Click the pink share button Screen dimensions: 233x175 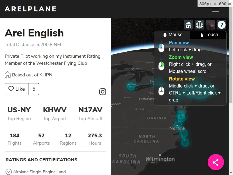216,162
